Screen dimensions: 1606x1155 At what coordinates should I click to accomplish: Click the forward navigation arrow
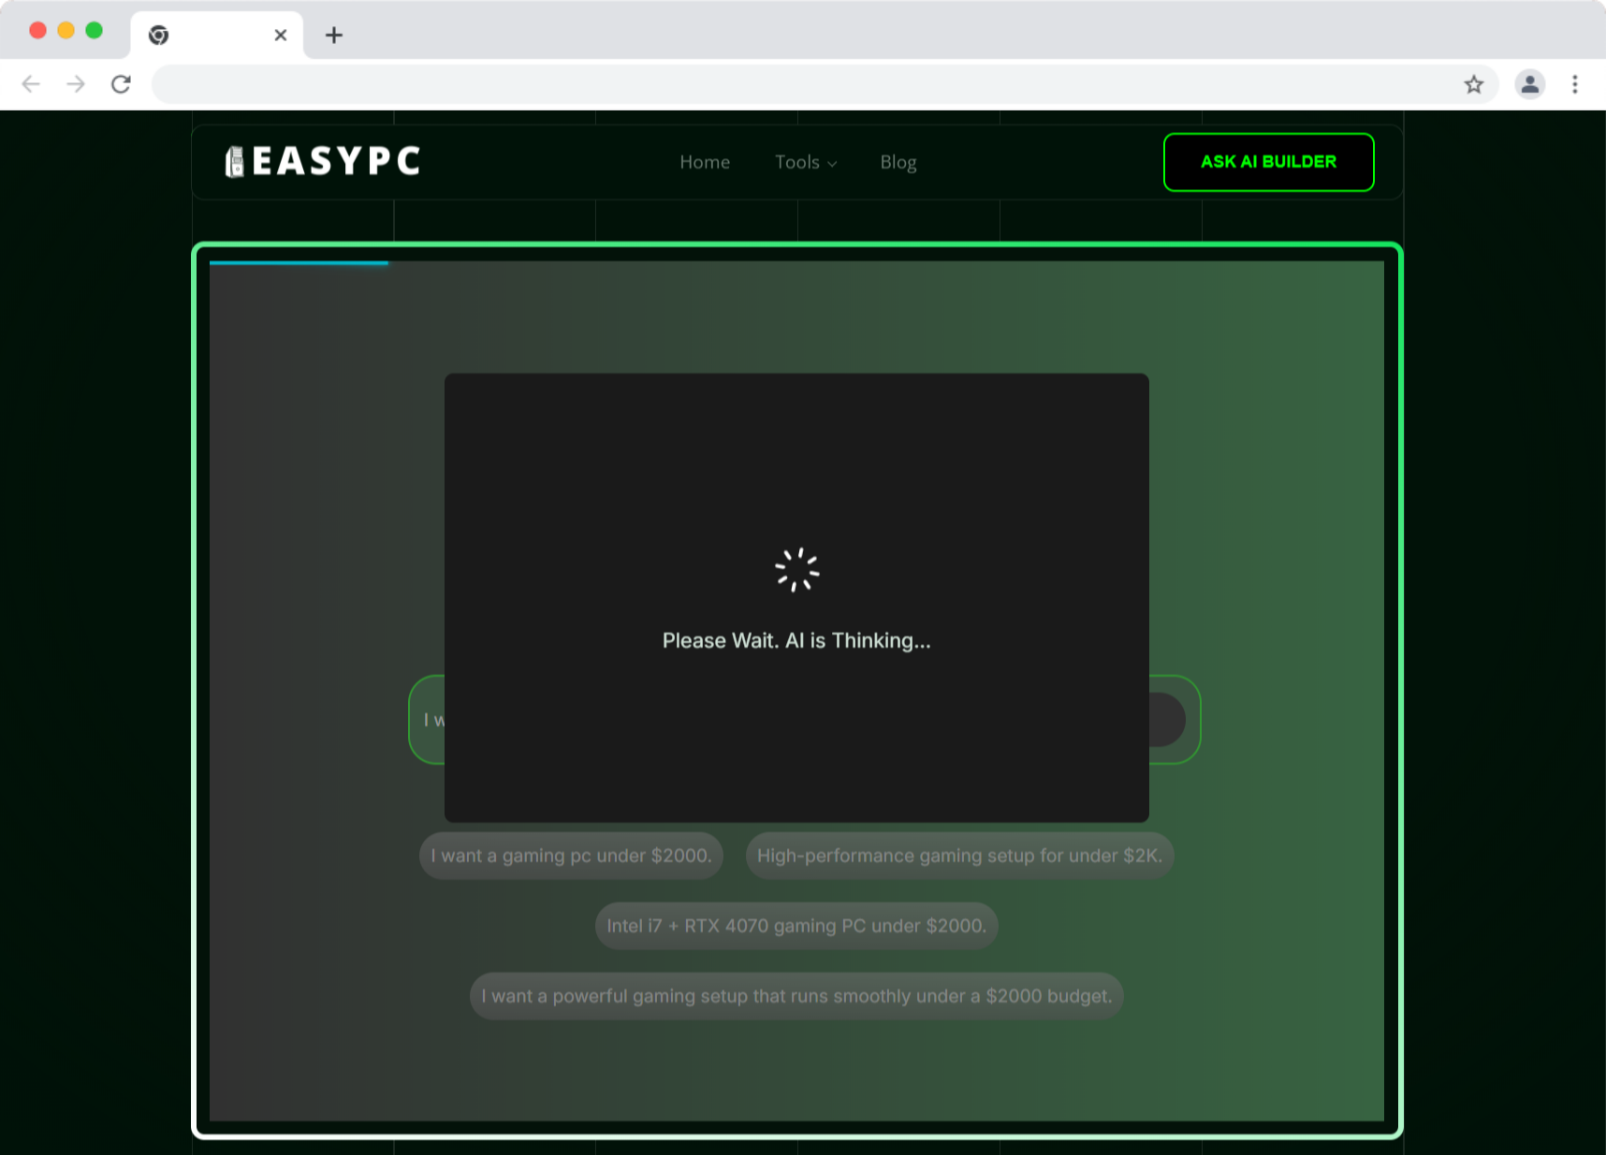tap(76, 83)
